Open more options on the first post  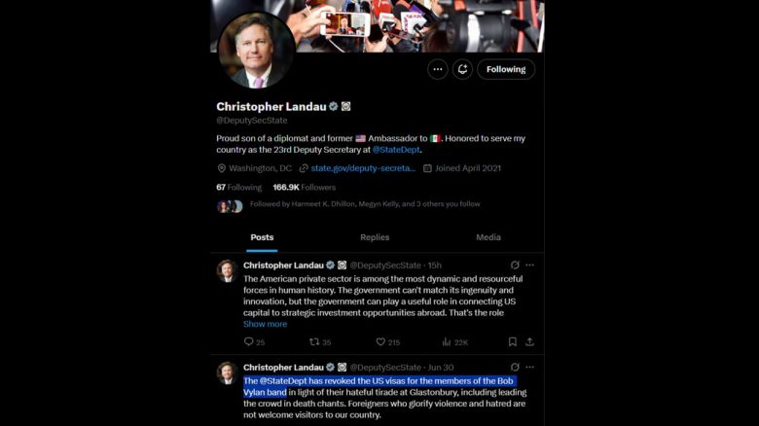pos(529,265)
